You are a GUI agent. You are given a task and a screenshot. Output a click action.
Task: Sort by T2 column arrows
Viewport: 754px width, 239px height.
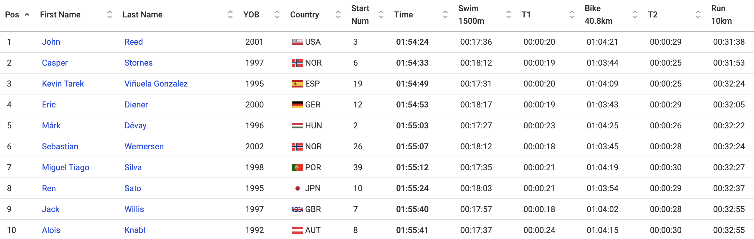(698, 15)
